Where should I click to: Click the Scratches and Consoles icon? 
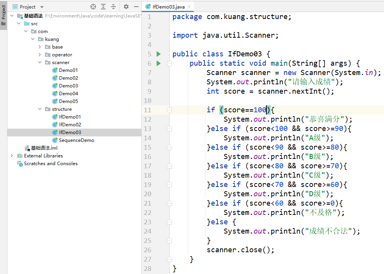[x=19, y=164]
